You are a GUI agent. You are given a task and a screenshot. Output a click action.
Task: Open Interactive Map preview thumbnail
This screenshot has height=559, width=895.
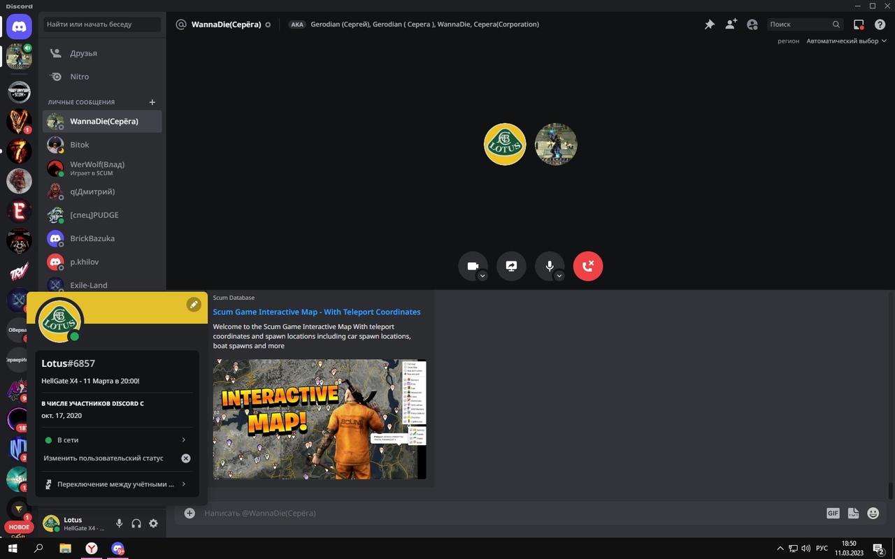(x=320, y=419)
